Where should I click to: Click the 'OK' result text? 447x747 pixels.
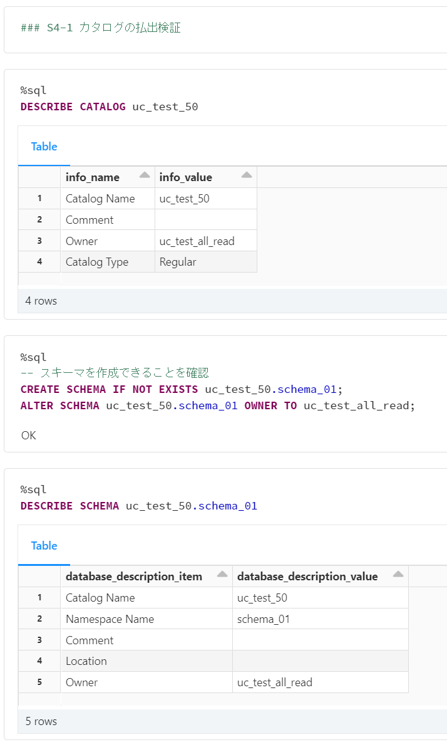pyautogui.click(x=29, y=436)
